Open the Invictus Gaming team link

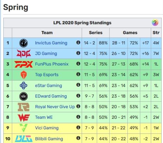(51, 43)
